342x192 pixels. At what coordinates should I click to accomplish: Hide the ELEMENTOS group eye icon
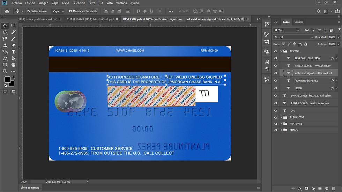276,117
